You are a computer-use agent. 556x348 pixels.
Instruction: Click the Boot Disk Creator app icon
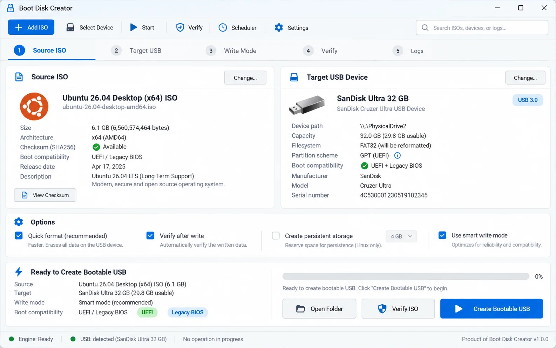tap(11, 8)
